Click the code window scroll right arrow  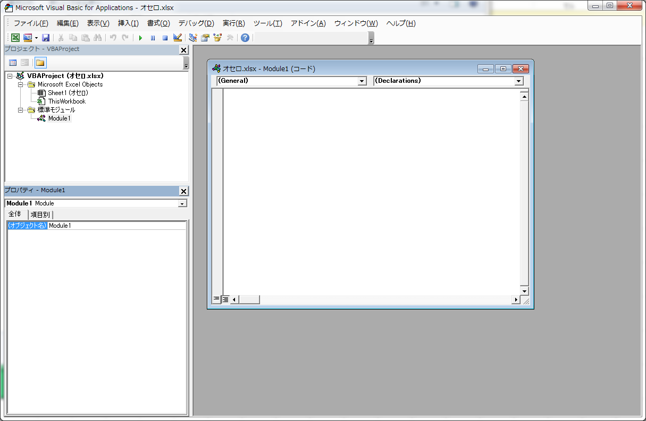pyautogui.click(x=515, y=300)
